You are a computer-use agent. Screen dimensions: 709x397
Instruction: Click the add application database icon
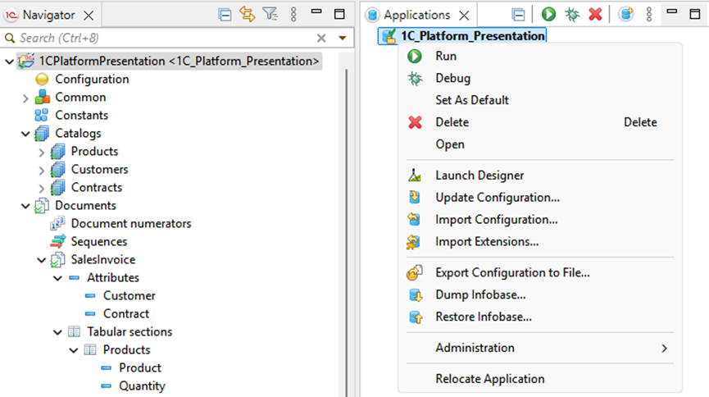(626, 15)
